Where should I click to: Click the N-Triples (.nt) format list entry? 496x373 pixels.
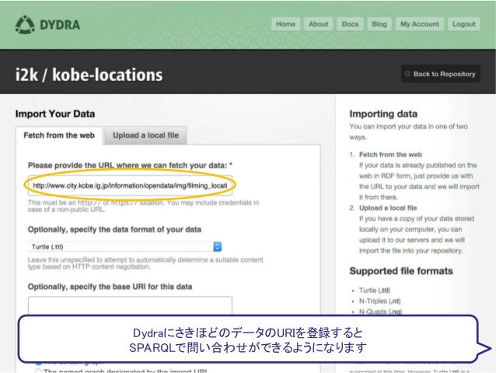coord(380,301)
